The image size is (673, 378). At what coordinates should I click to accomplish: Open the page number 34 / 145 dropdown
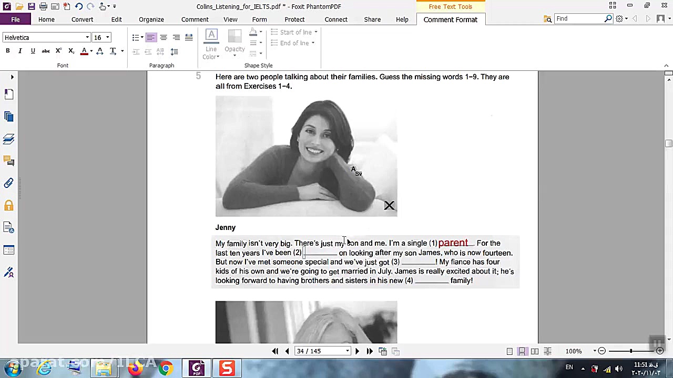(348, 351)
